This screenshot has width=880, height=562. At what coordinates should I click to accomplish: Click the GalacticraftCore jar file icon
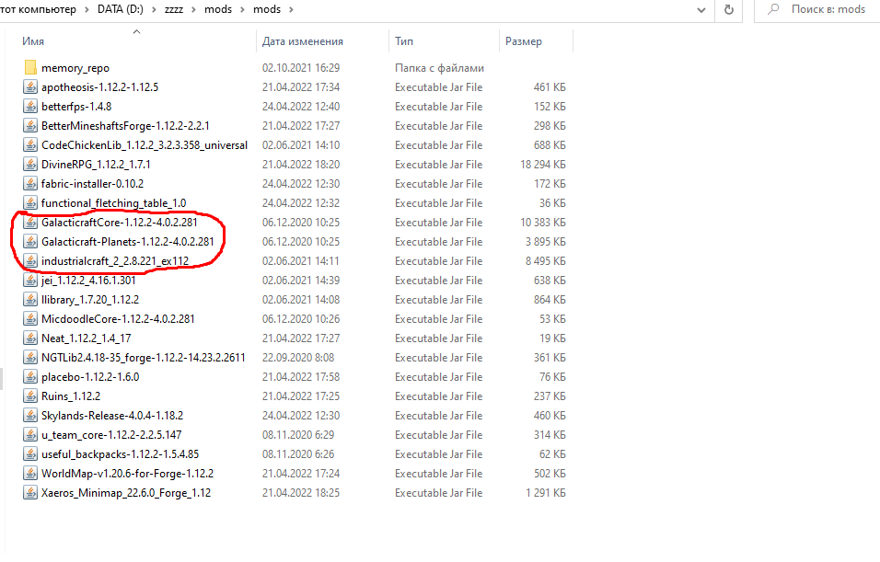coord(30,223)
